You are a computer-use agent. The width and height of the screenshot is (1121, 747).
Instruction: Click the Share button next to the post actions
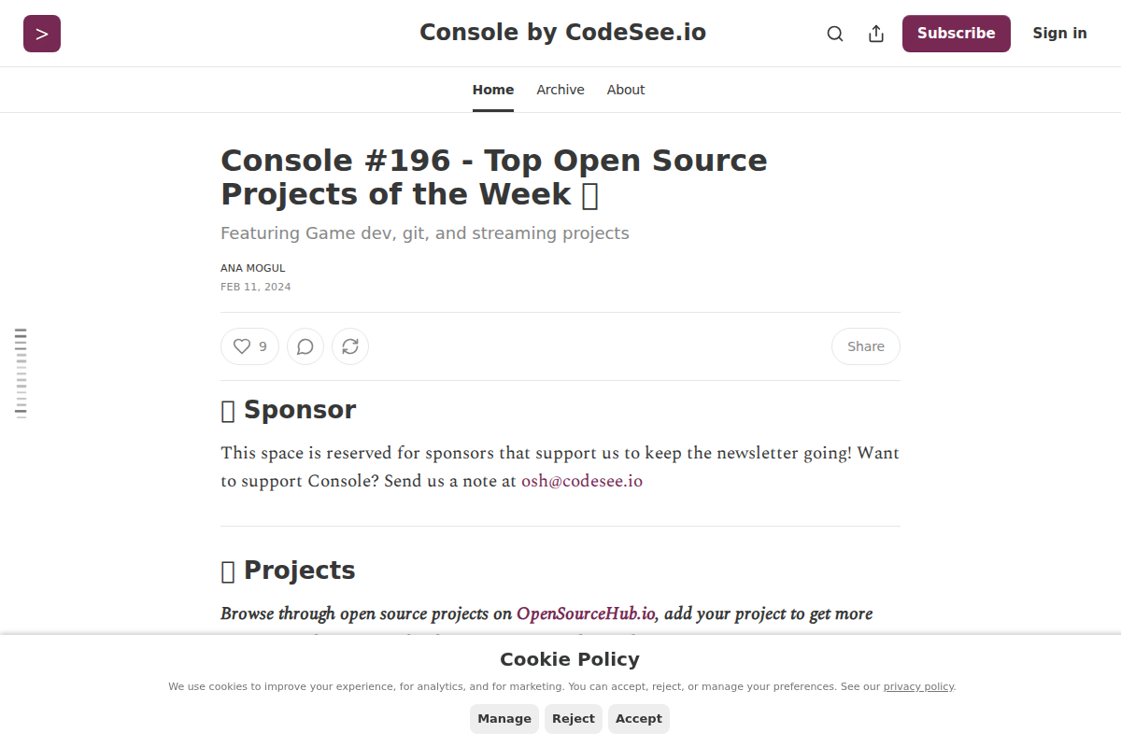tap(865, 346)
